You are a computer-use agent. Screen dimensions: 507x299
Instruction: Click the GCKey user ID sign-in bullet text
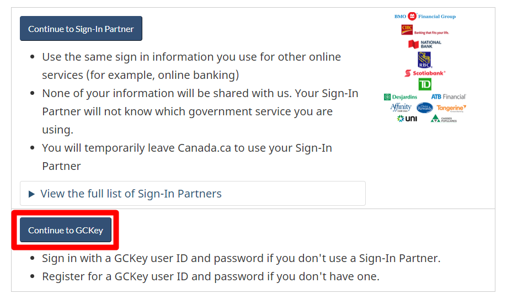pyautogui.click(x=241, y=258)
